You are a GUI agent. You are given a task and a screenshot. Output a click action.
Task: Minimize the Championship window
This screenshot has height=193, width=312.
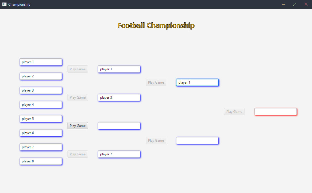coord(283,4)
